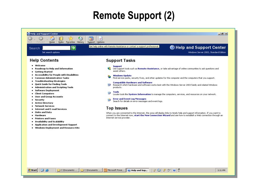Click the Windows Start button

pos(33,170)
